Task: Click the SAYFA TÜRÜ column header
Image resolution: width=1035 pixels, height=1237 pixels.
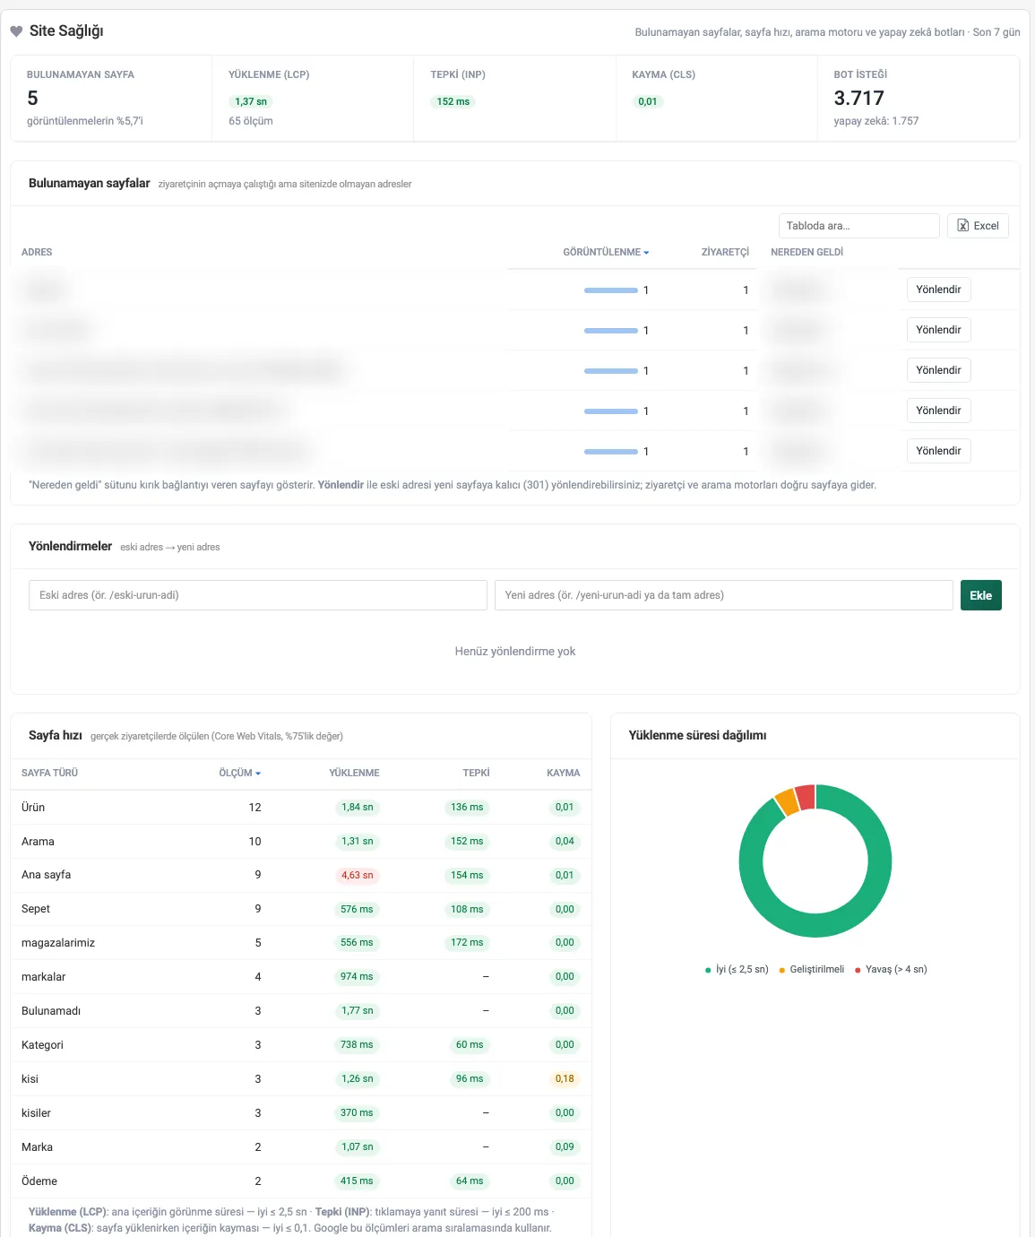Action: [x=50, y=773]
